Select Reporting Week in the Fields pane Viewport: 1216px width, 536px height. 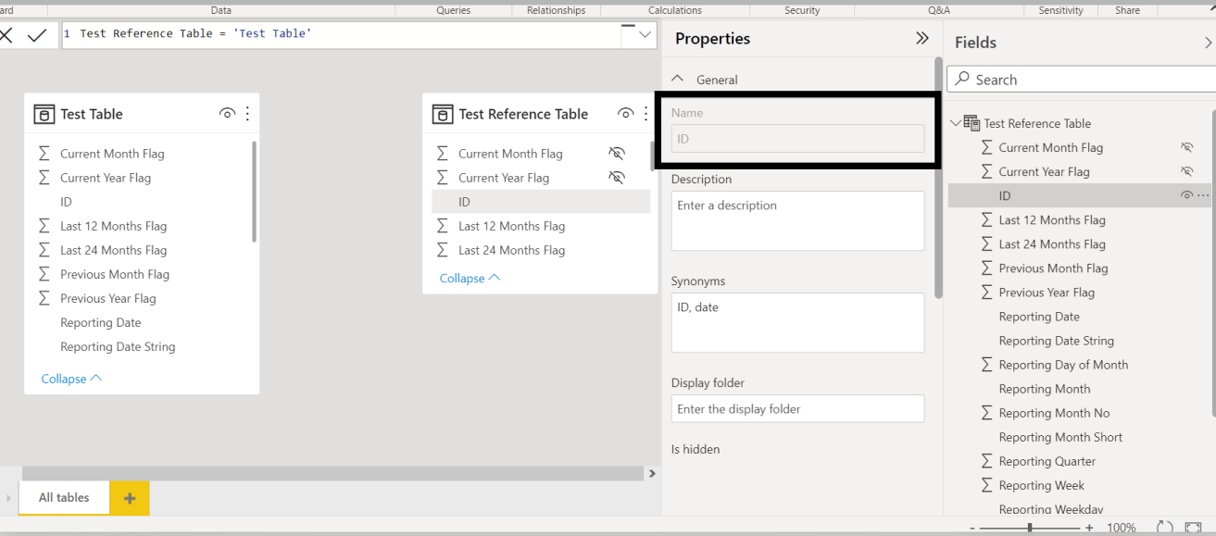[x=1042, y=485]
